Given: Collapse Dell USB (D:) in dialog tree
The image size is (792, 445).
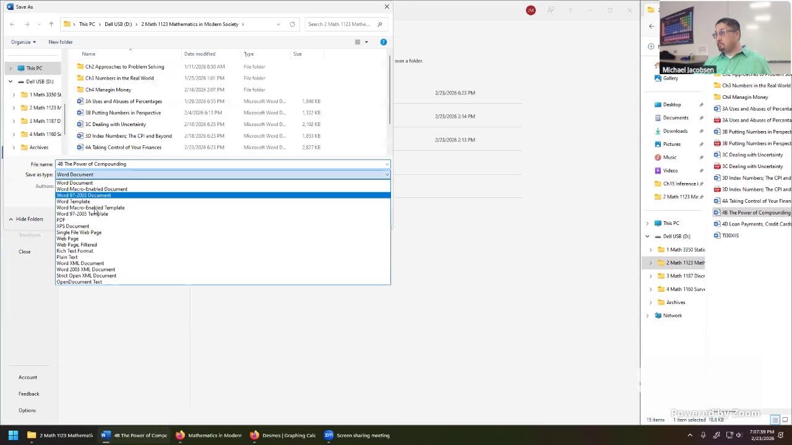Looking at the screenshot, I should coord(11,82).
